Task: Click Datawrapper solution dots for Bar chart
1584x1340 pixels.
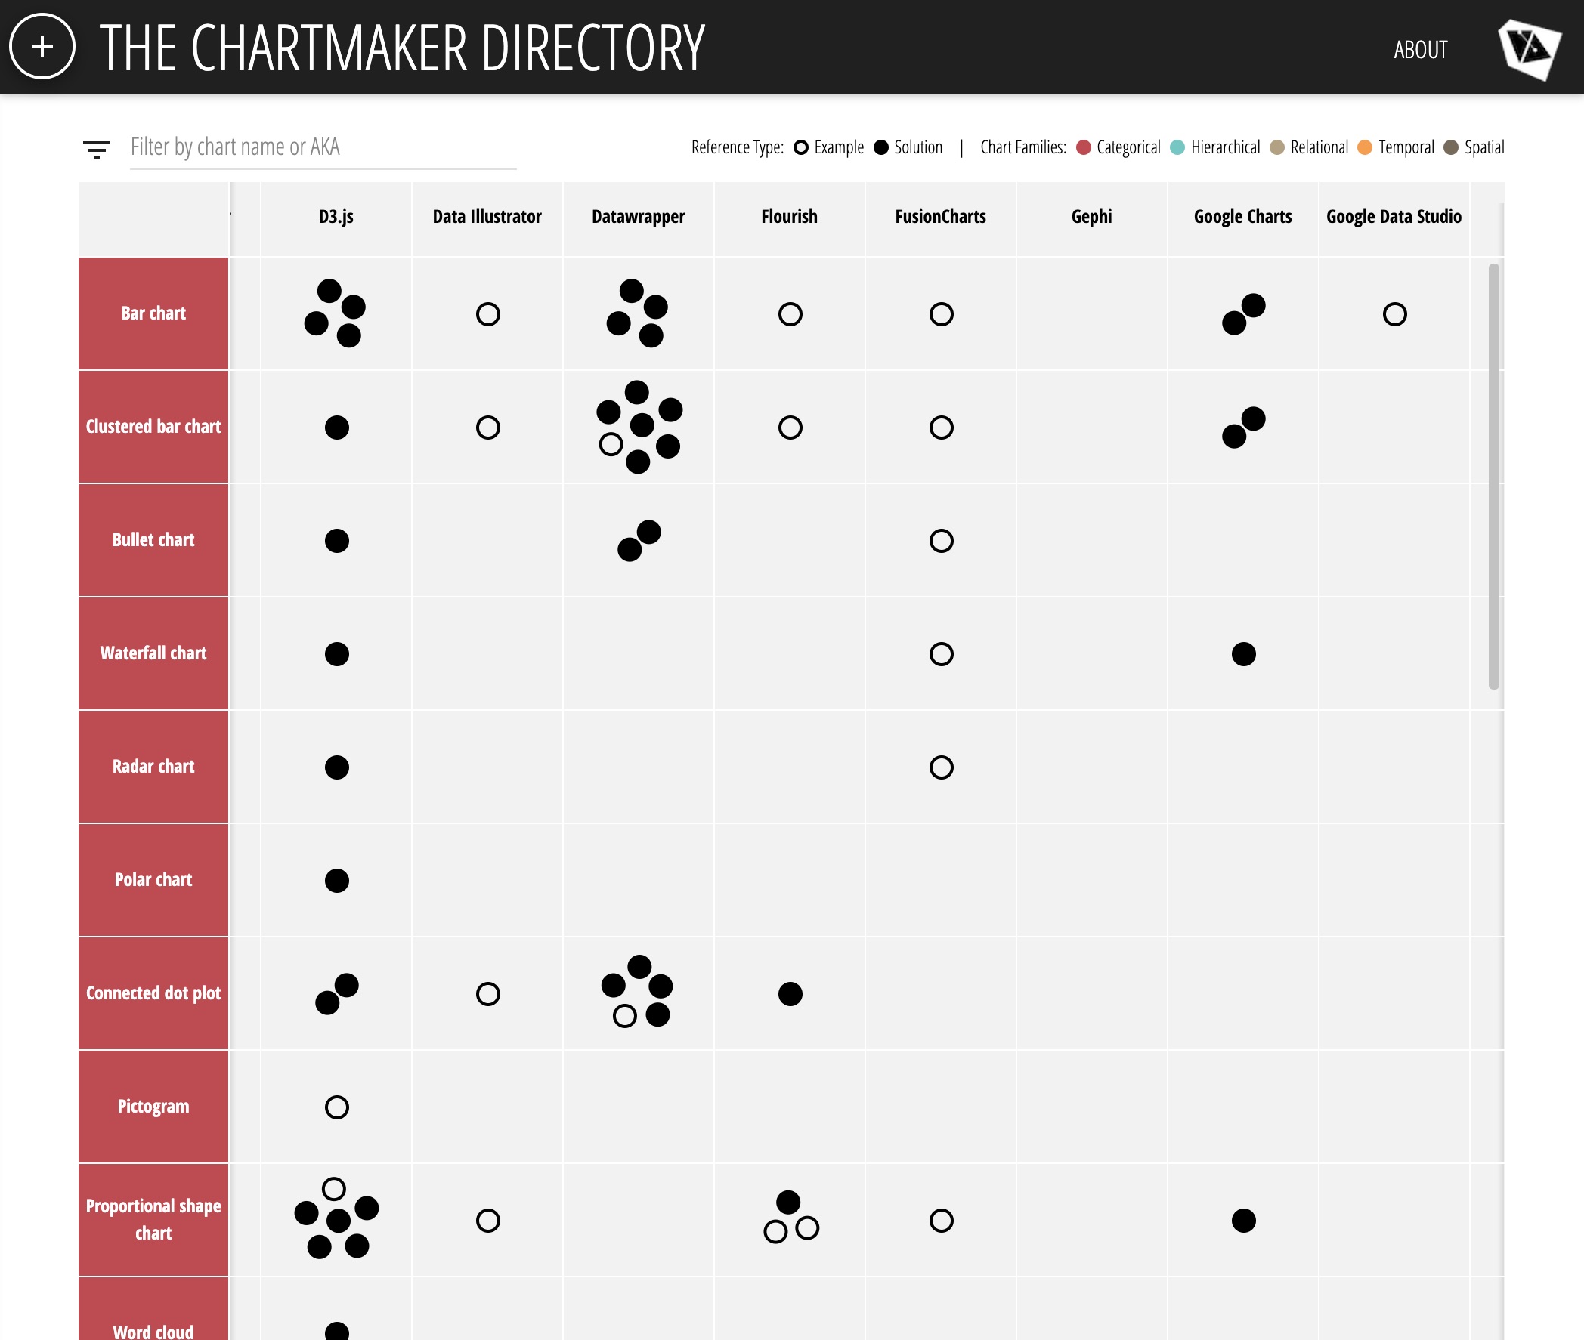Action: (639, 313)
